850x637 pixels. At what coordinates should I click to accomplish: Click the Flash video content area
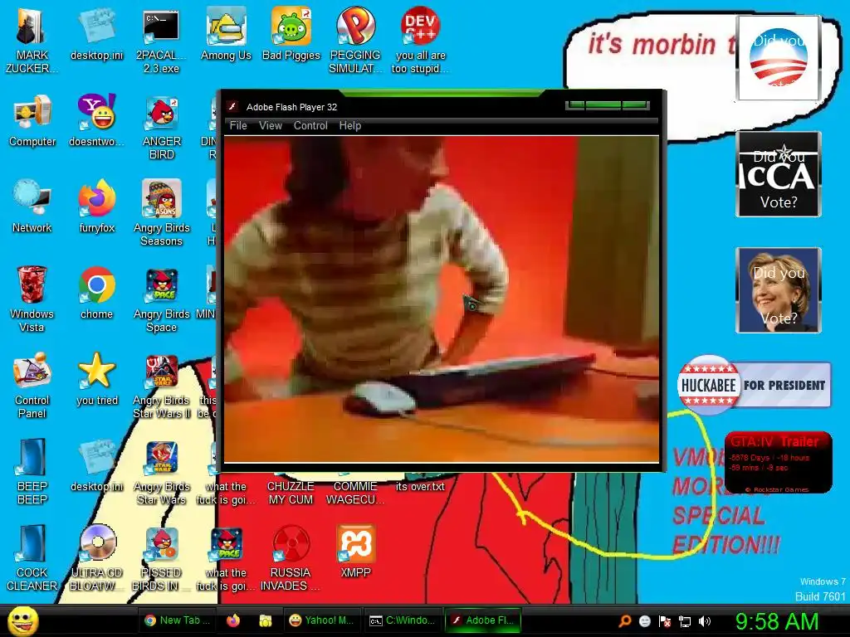coord(442,299)
